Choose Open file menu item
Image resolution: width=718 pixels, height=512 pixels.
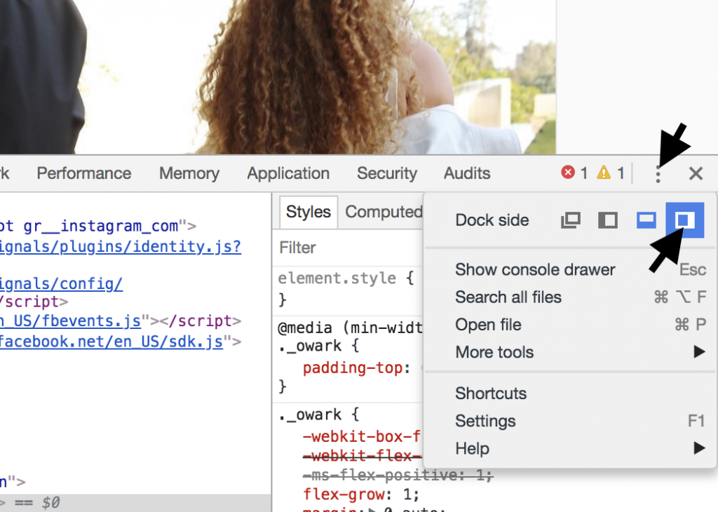point(570,325)
